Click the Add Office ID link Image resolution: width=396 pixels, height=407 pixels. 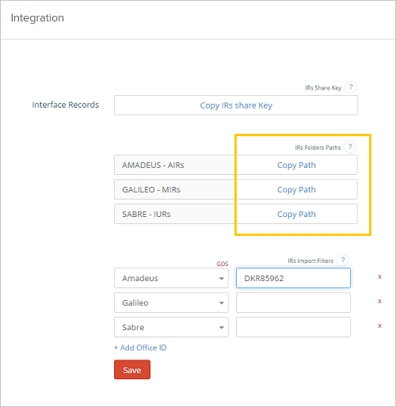tap(140, 348)
